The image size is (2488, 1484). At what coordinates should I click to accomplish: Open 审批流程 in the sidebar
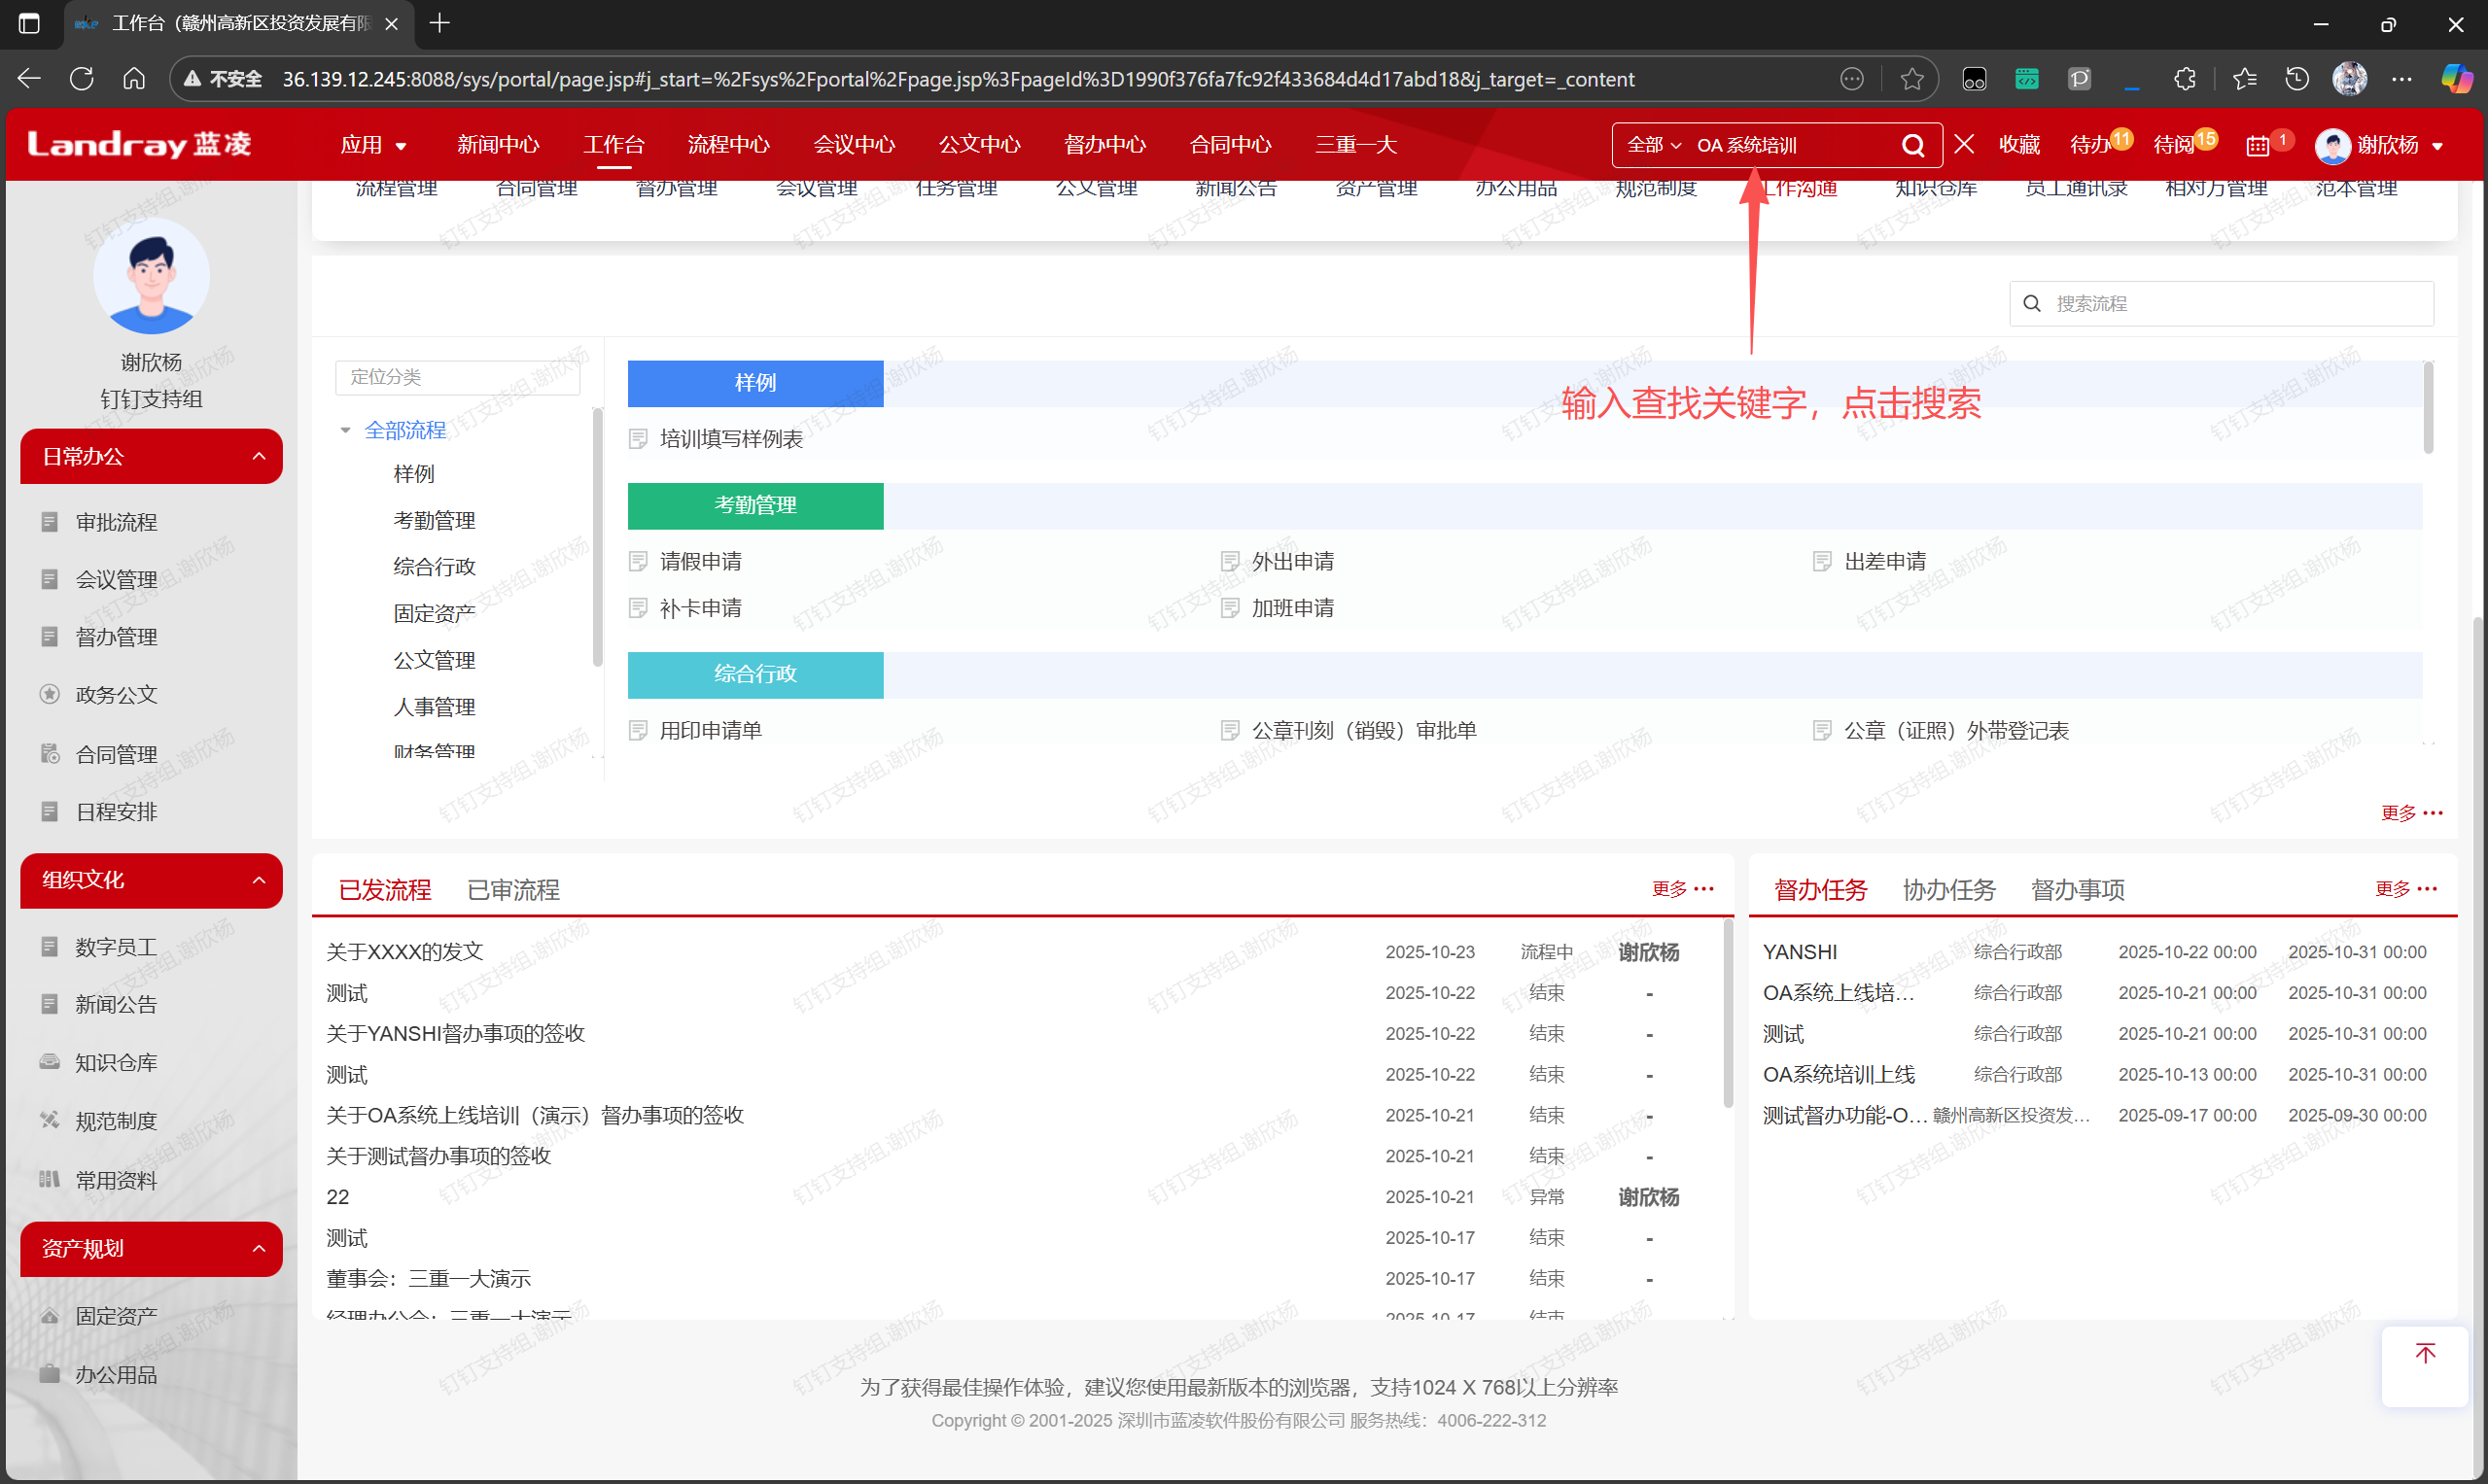(x=116, y=522)
